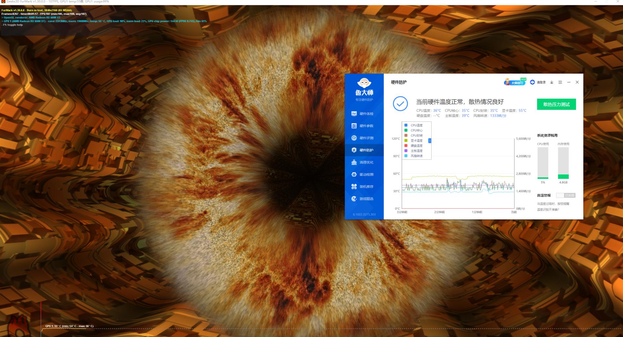The height and width of the screenshot is (337, 623).
Task: Click the FurMark title bar app icon
Action: pyautogui.click(x=4, y=2)
